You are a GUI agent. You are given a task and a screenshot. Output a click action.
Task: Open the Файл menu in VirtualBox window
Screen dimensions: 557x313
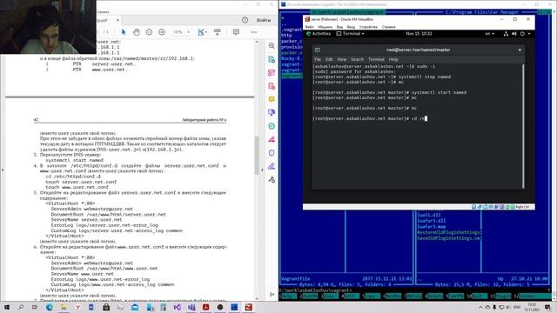coord(309,27)
